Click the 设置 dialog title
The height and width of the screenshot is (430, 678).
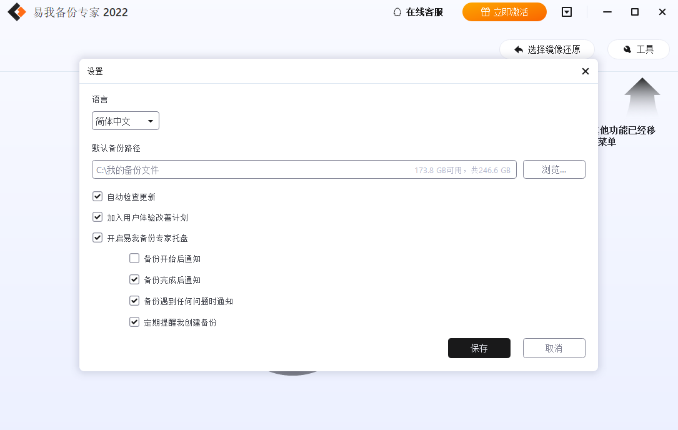tap(95, 71)
